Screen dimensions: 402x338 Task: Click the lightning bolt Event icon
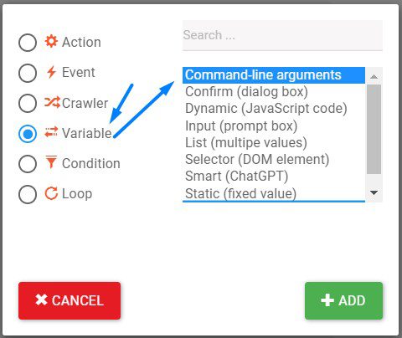pos(51,72)
